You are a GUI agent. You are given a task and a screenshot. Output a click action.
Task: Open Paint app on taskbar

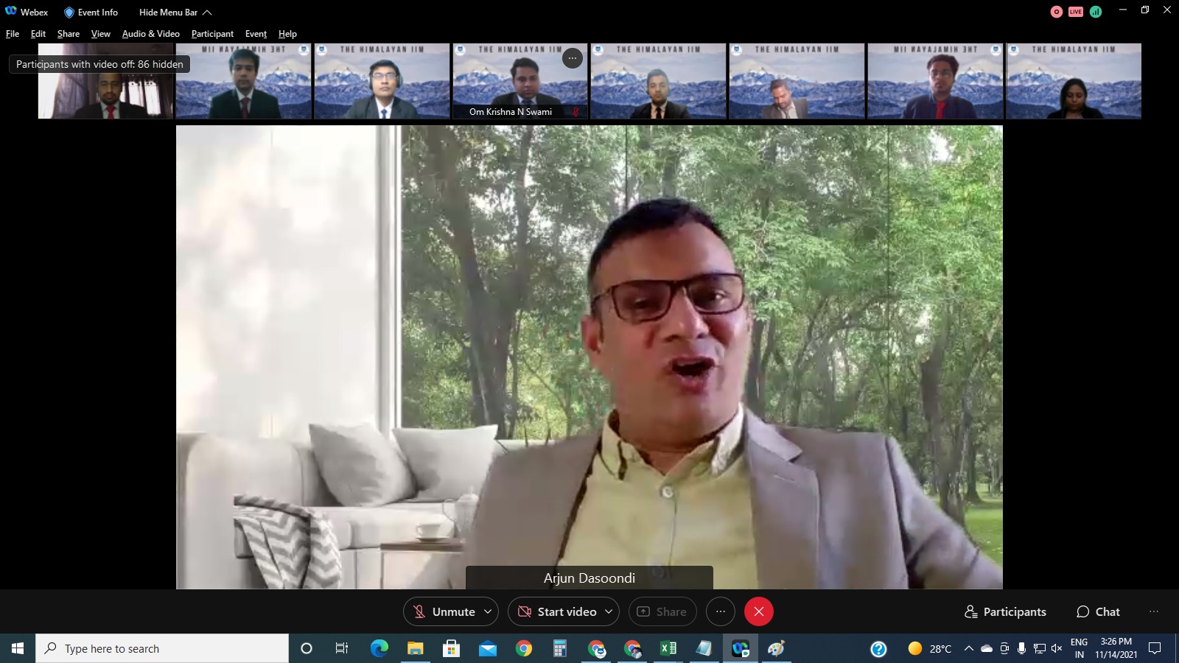tap(777, 648)
